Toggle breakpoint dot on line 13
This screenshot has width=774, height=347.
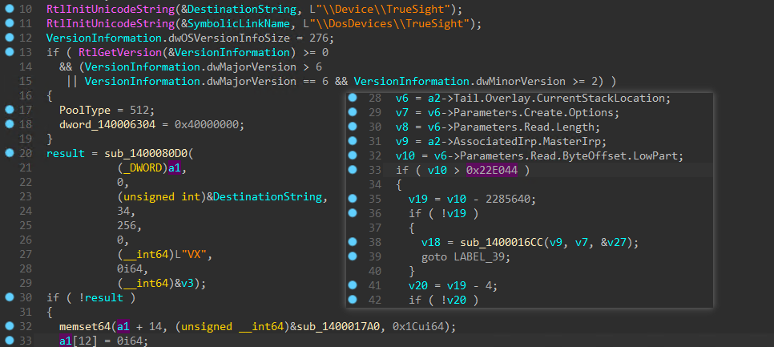[8, 52]
